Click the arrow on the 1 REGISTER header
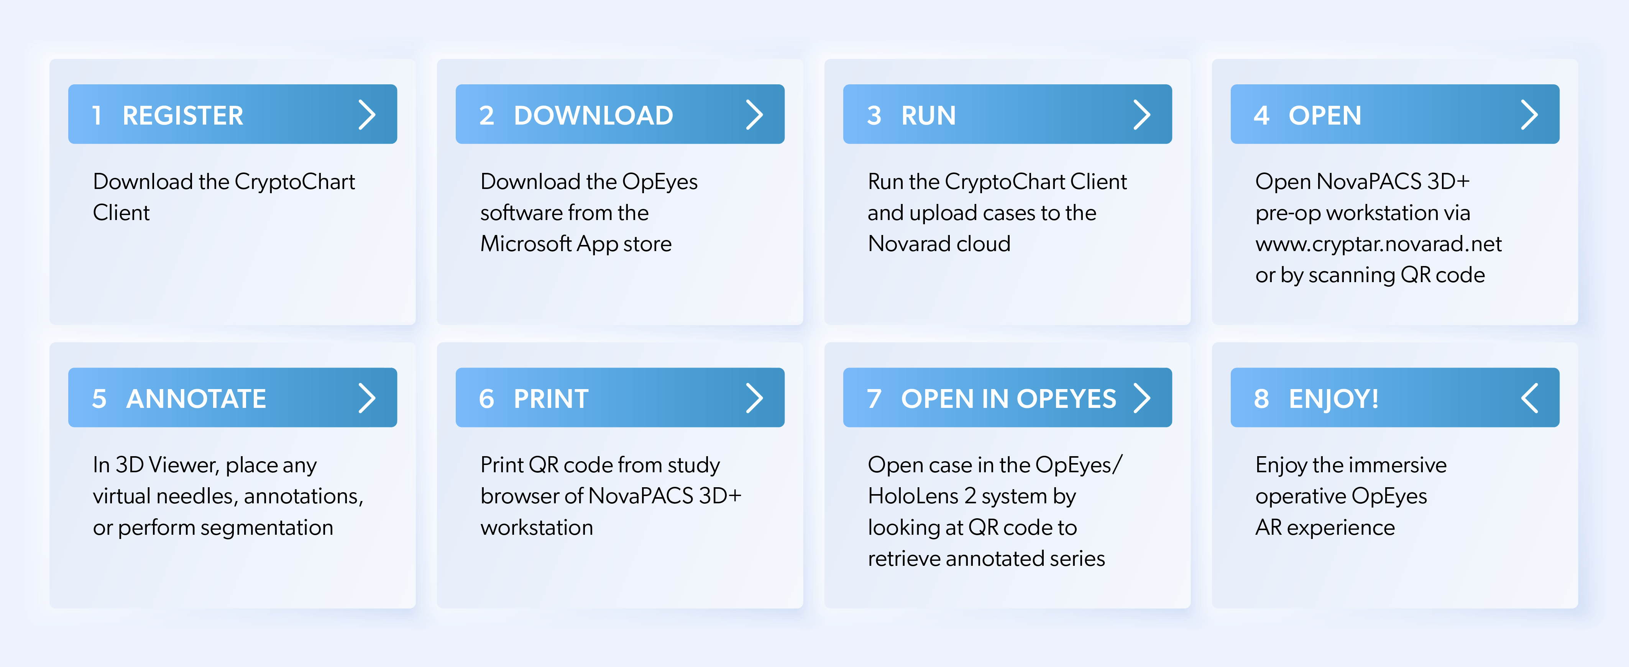1629x667 pixels. 367,115
